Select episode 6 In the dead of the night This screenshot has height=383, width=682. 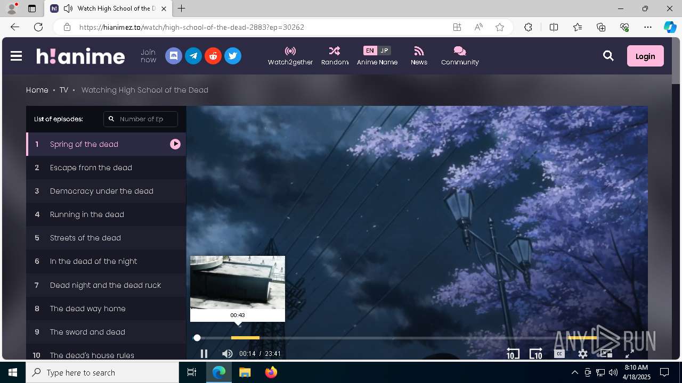106,261
